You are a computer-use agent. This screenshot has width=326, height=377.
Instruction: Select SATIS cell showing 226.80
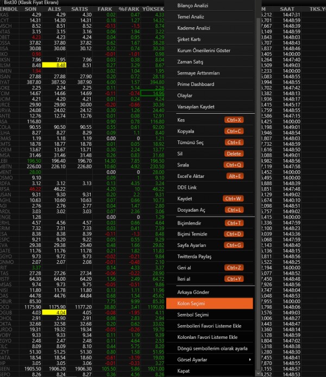coord(80,166)
